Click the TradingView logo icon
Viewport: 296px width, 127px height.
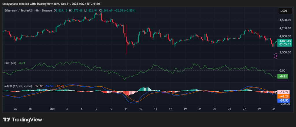coord(6,120)
